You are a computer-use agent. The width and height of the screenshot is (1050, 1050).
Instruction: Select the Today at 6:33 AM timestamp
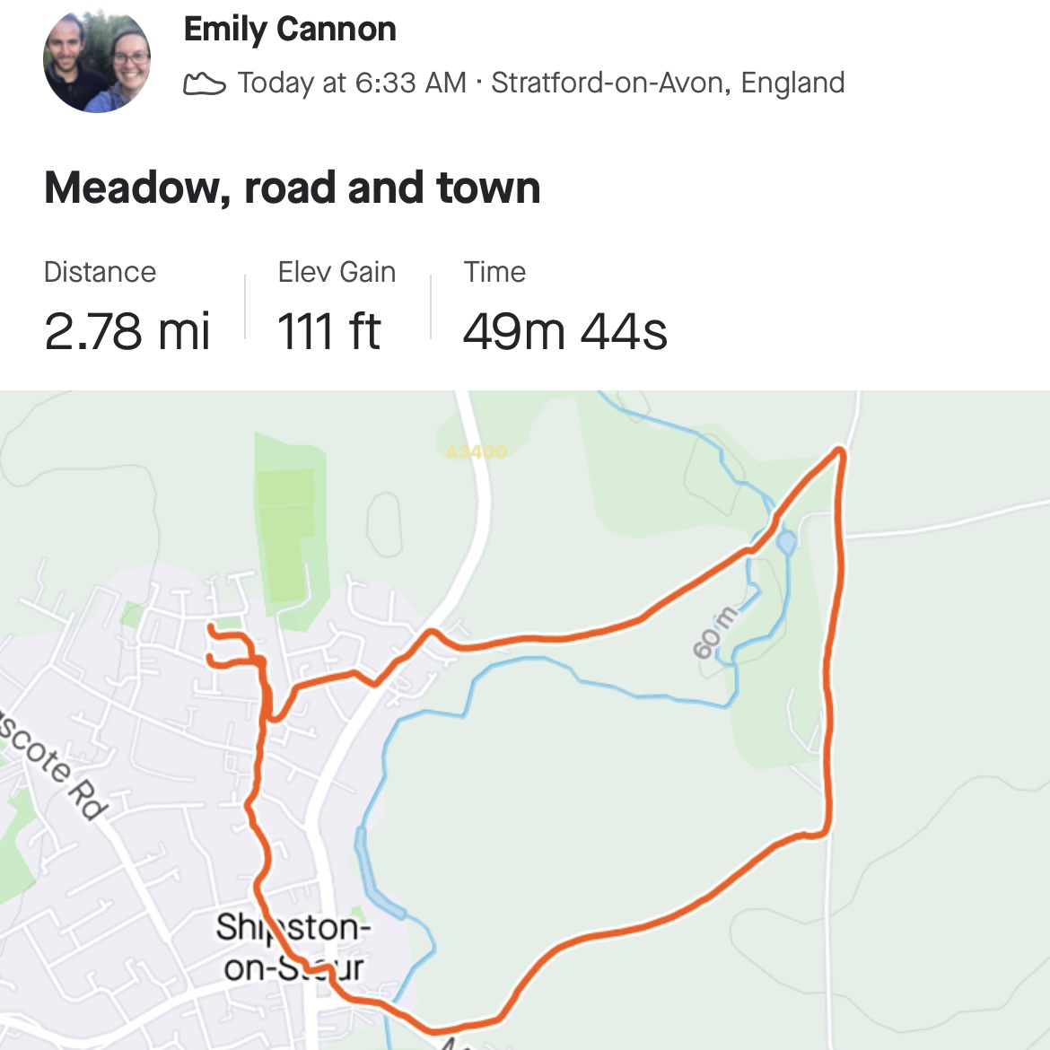[352, 83]
